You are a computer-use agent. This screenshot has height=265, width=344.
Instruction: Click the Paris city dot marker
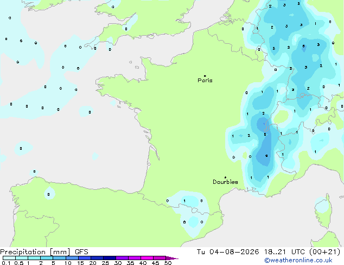tap(205, 76)
